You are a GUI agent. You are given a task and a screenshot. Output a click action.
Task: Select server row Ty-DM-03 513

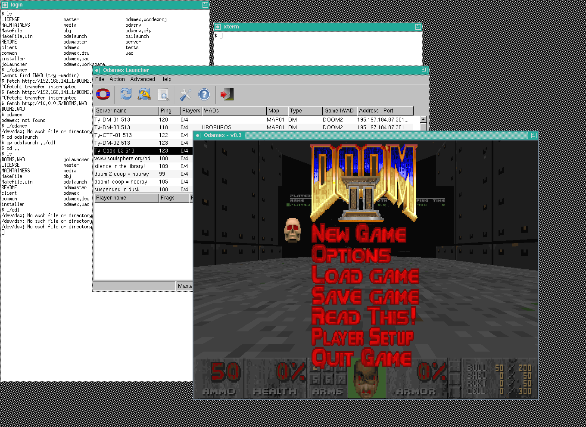click(x=257, y=128)
